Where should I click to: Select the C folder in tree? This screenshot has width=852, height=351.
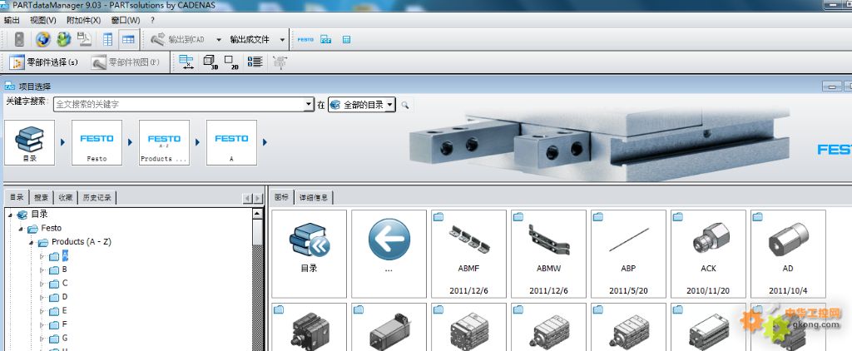point(58,284)
